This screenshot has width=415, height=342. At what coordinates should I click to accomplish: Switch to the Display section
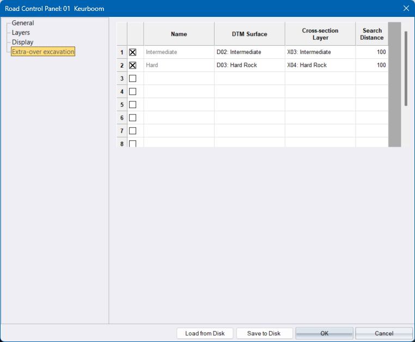(22, 42)
